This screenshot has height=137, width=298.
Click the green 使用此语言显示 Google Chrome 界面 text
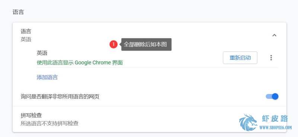[80, 62]
